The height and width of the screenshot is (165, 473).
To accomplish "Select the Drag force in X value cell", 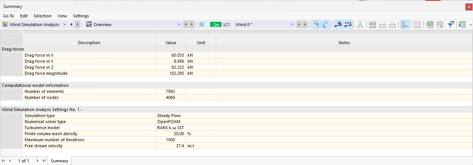I will [x=170, y=55].
